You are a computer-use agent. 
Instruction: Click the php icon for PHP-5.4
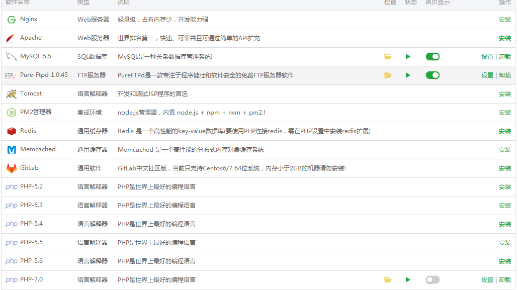tap(12, 224)
